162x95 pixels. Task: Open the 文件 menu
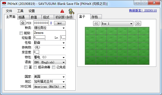pos(9,11)
